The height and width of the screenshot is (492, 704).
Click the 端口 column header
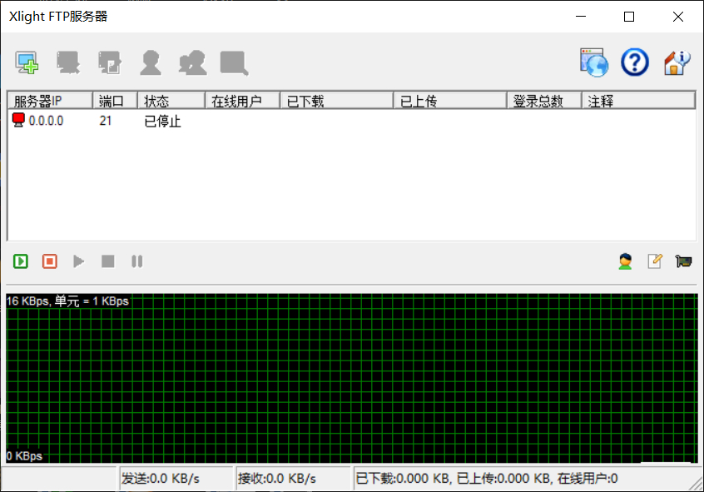[x=114, y=101]
